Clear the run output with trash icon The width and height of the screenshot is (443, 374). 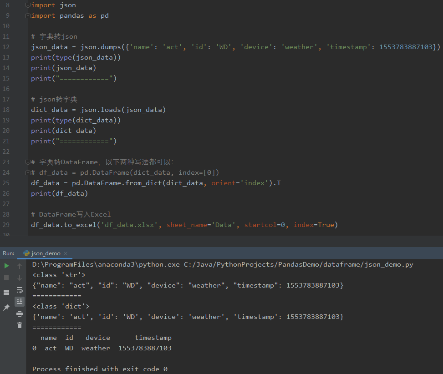click(19, 324)
